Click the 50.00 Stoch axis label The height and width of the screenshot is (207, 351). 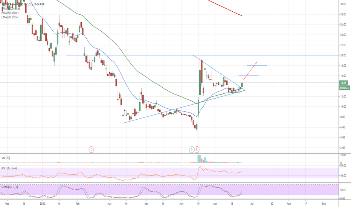343,190
